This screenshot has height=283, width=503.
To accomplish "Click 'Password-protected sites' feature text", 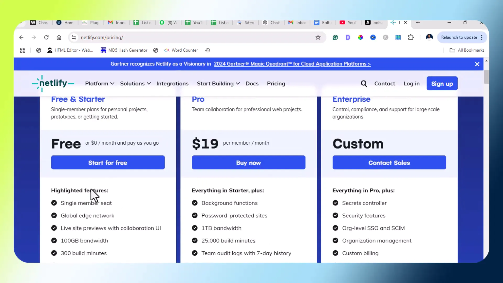I will (x=234, y=215).
